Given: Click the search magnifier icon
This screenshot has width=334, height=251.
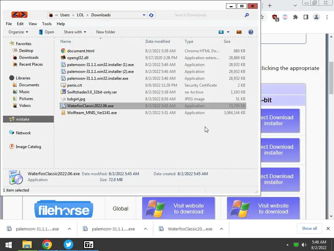Looking at the screenshot, I should [x=247, y=15].
